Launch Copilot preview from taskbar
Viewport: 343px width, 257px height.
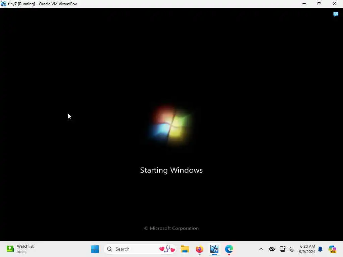[332, 249]
